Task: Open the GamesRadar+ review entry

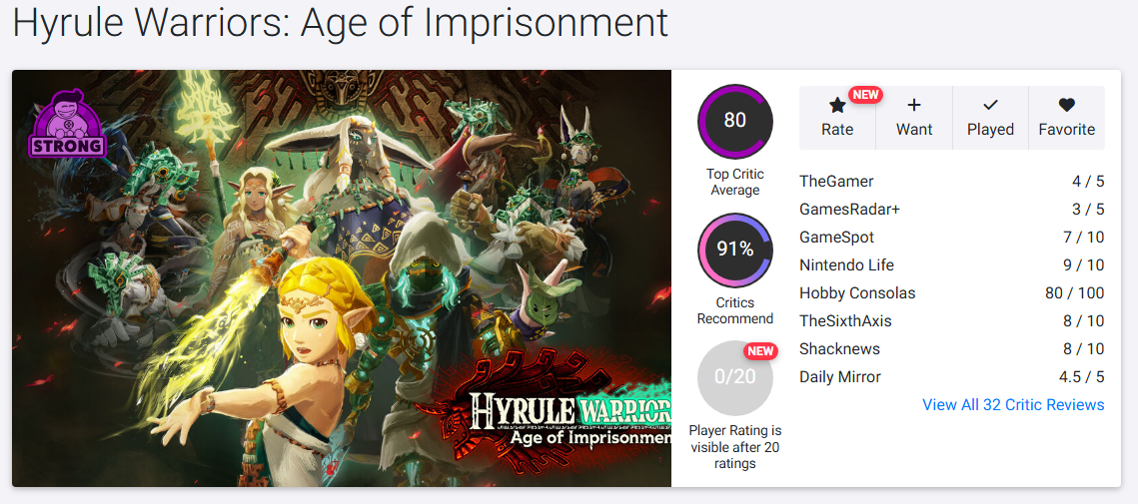Action: point(849,210)
